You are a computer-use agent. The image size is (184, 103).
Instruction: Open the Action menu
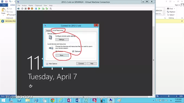point(24,5)
